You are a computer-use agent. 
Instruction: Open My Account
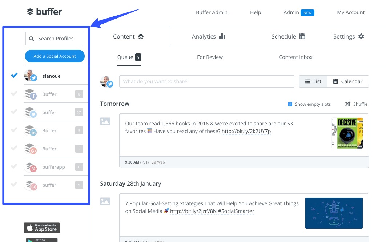click(350, 12)
